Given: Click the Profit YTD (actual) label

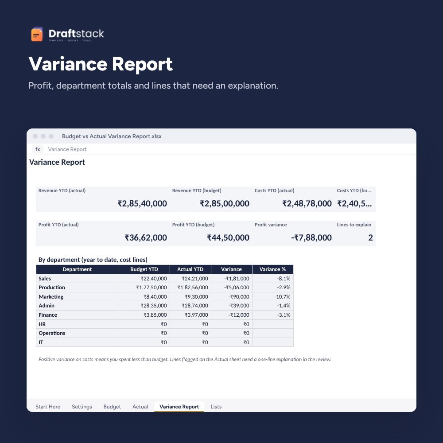Looking at the screenshot, I should click(58, 225).
